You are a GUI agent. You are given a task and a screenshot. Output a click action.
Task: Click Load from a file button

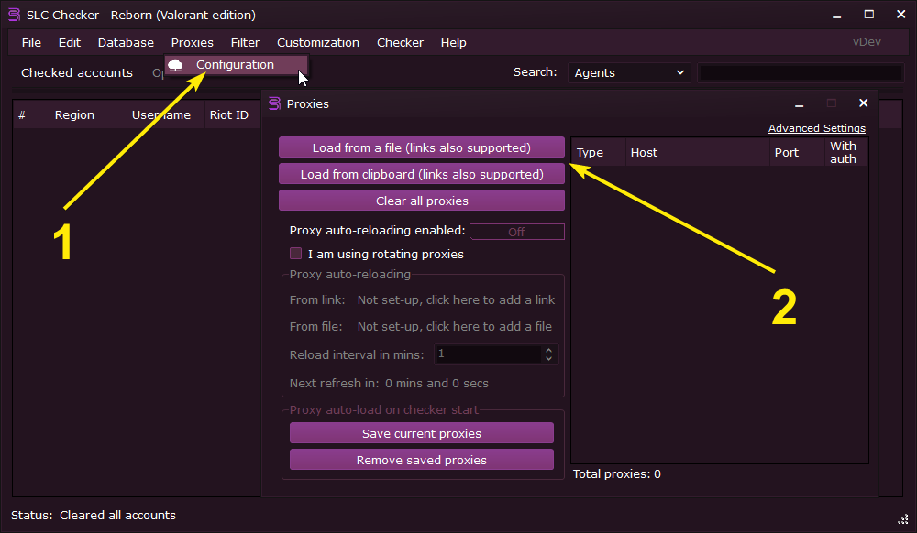(421, 147)
